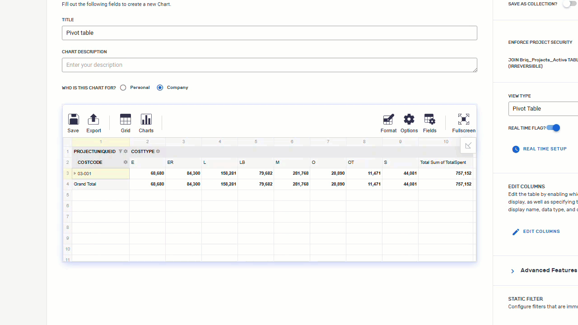Select the 158,281 cell in Grand Total row
Screen dimensions: 578x325
[x=220, y=184]
